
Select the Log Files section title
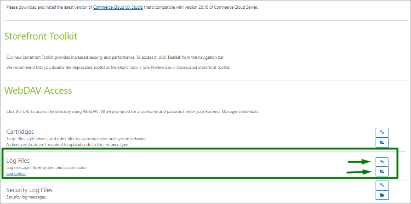pyautogui.click(x=18, y=161)
